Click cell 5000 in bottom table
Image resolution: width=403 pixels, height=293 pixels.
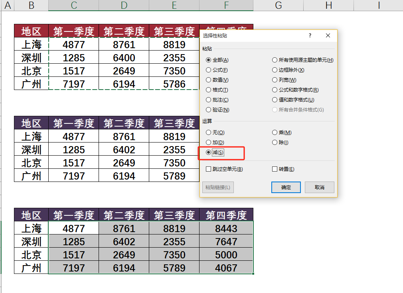click(x=226, y=254)
